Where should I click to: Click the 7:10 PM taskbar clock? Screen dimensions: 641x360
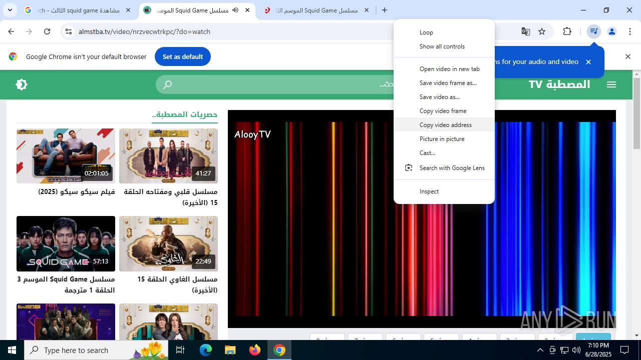(x=598, y=350)
